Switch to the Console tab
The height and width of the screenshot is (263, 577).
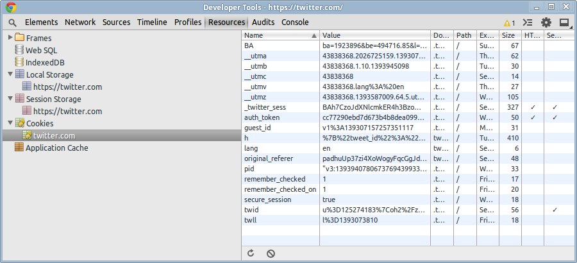(295, 22)
